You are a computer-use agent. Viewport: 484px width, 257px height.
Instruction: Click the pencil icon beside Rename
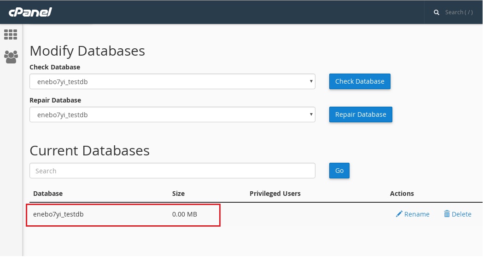coord(399,214)
